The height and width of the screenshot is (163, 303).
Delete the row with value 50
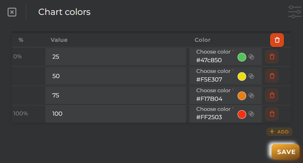(x=272, y=76)
